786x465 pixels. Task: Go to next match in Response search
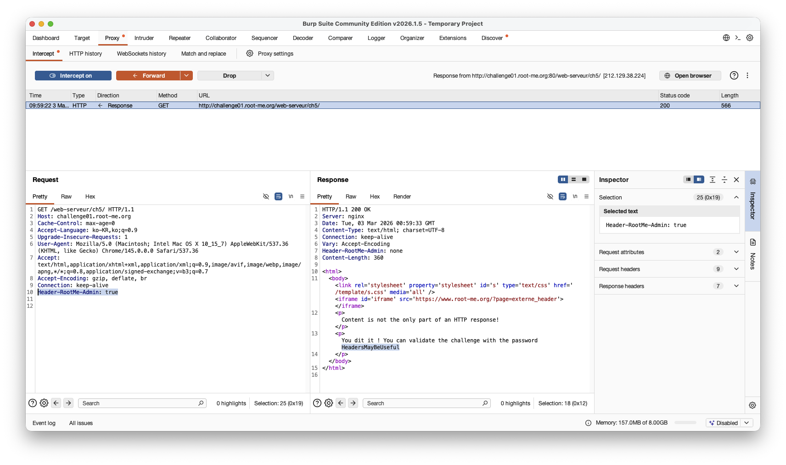(x=353, y=403)
